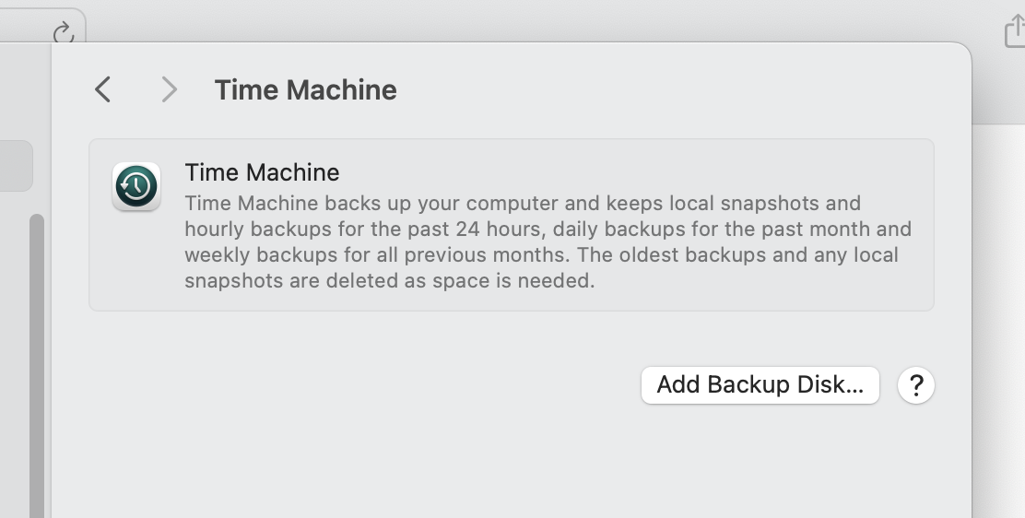Click the description line mentioning local snapshots
This screenshot has width=1025, height=518.
click(x=523, y=204)
